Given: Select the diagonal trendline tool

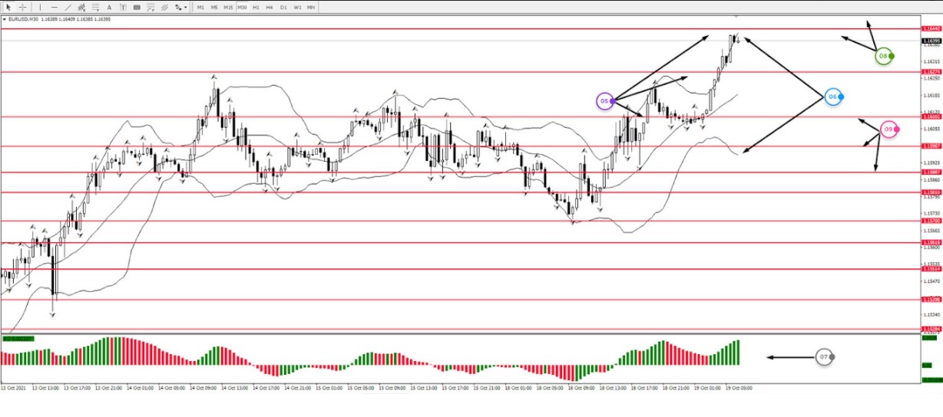Looking at the screenshot, I should (68, 7).
